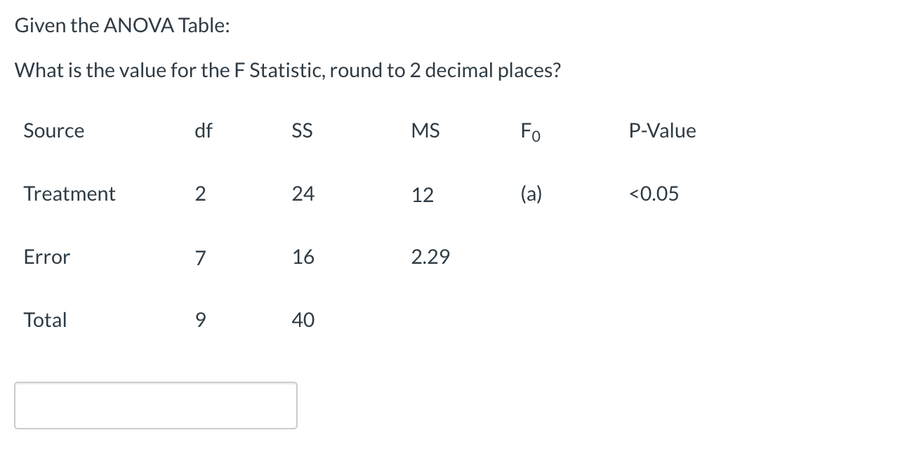Click the Error row label
This screenshot has width=900, height=449.
[46, 257]
